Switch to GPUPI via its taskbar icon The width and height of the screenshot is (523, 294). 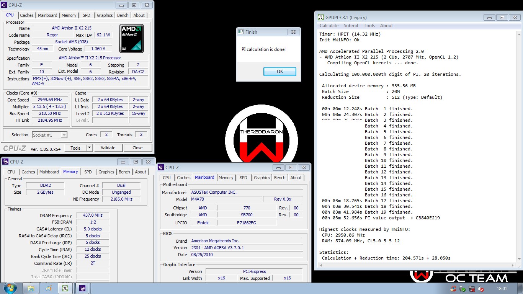click(x=65, y=288)
